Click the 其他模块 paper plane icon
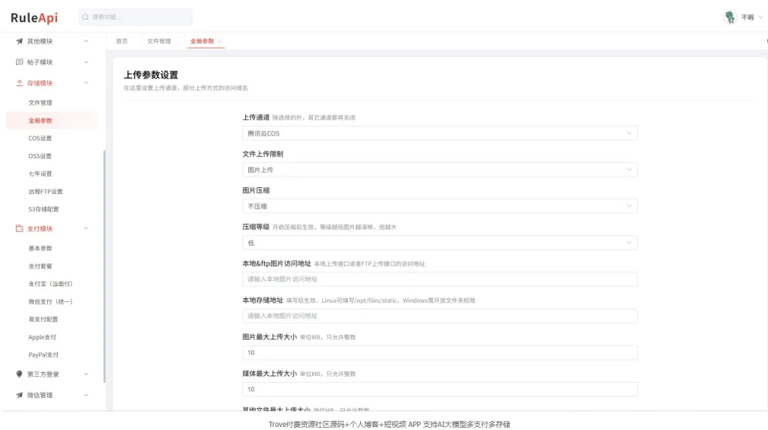 (19, 41)
